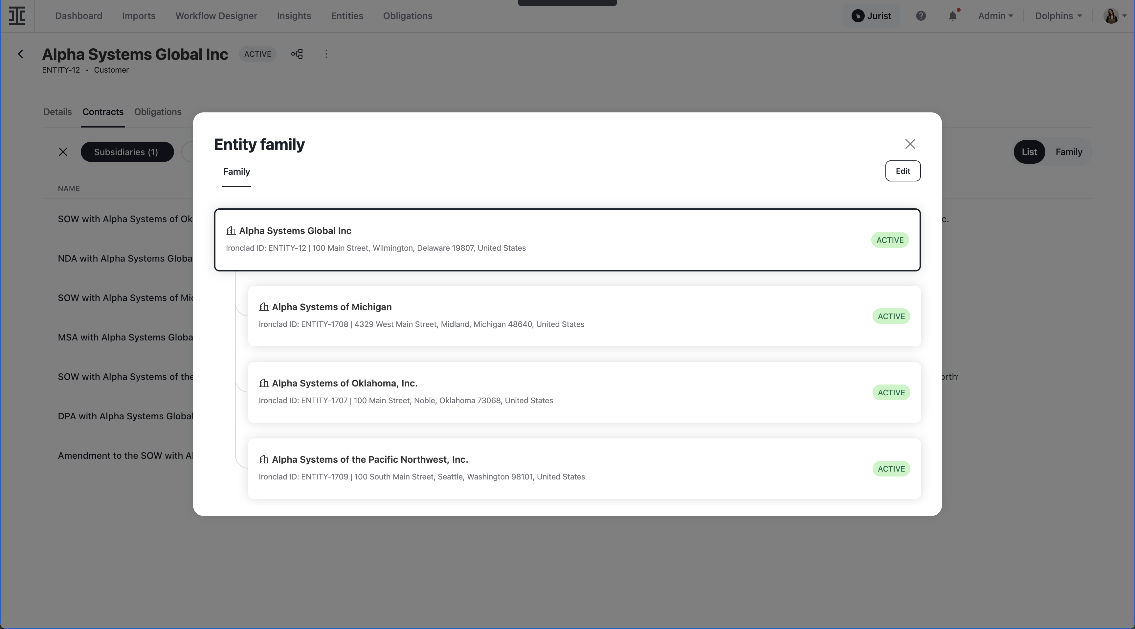Select Alpha Systems of the Pacific Northwest card
This screenshot has height=629, width=1135.
pos(584,469)
